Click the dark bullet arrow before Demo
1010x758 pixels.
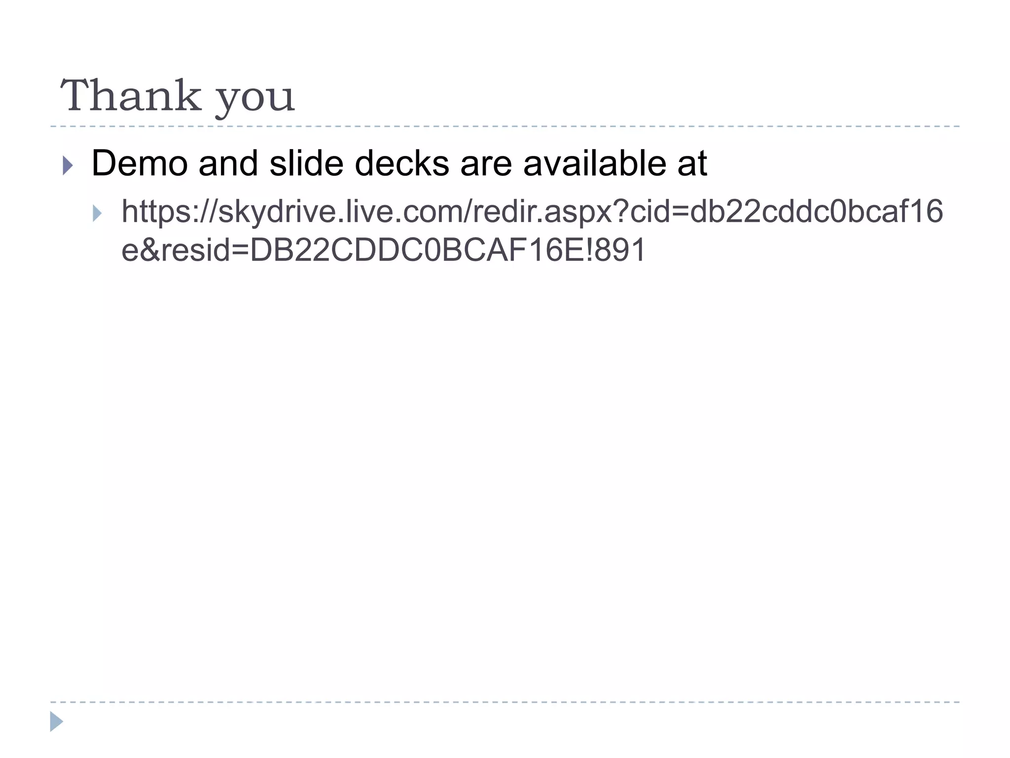coord(68,165)
